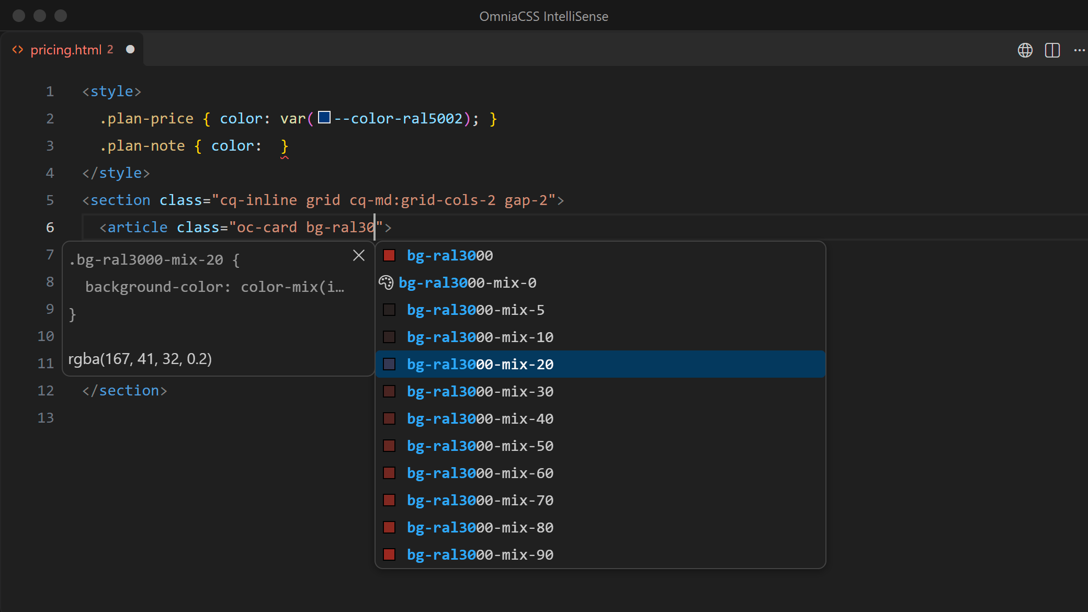The image size is (1088, 612).
Task: Accept the highlighted bg-ral3000-mix-20 suggestion
Action: [600, 364]
